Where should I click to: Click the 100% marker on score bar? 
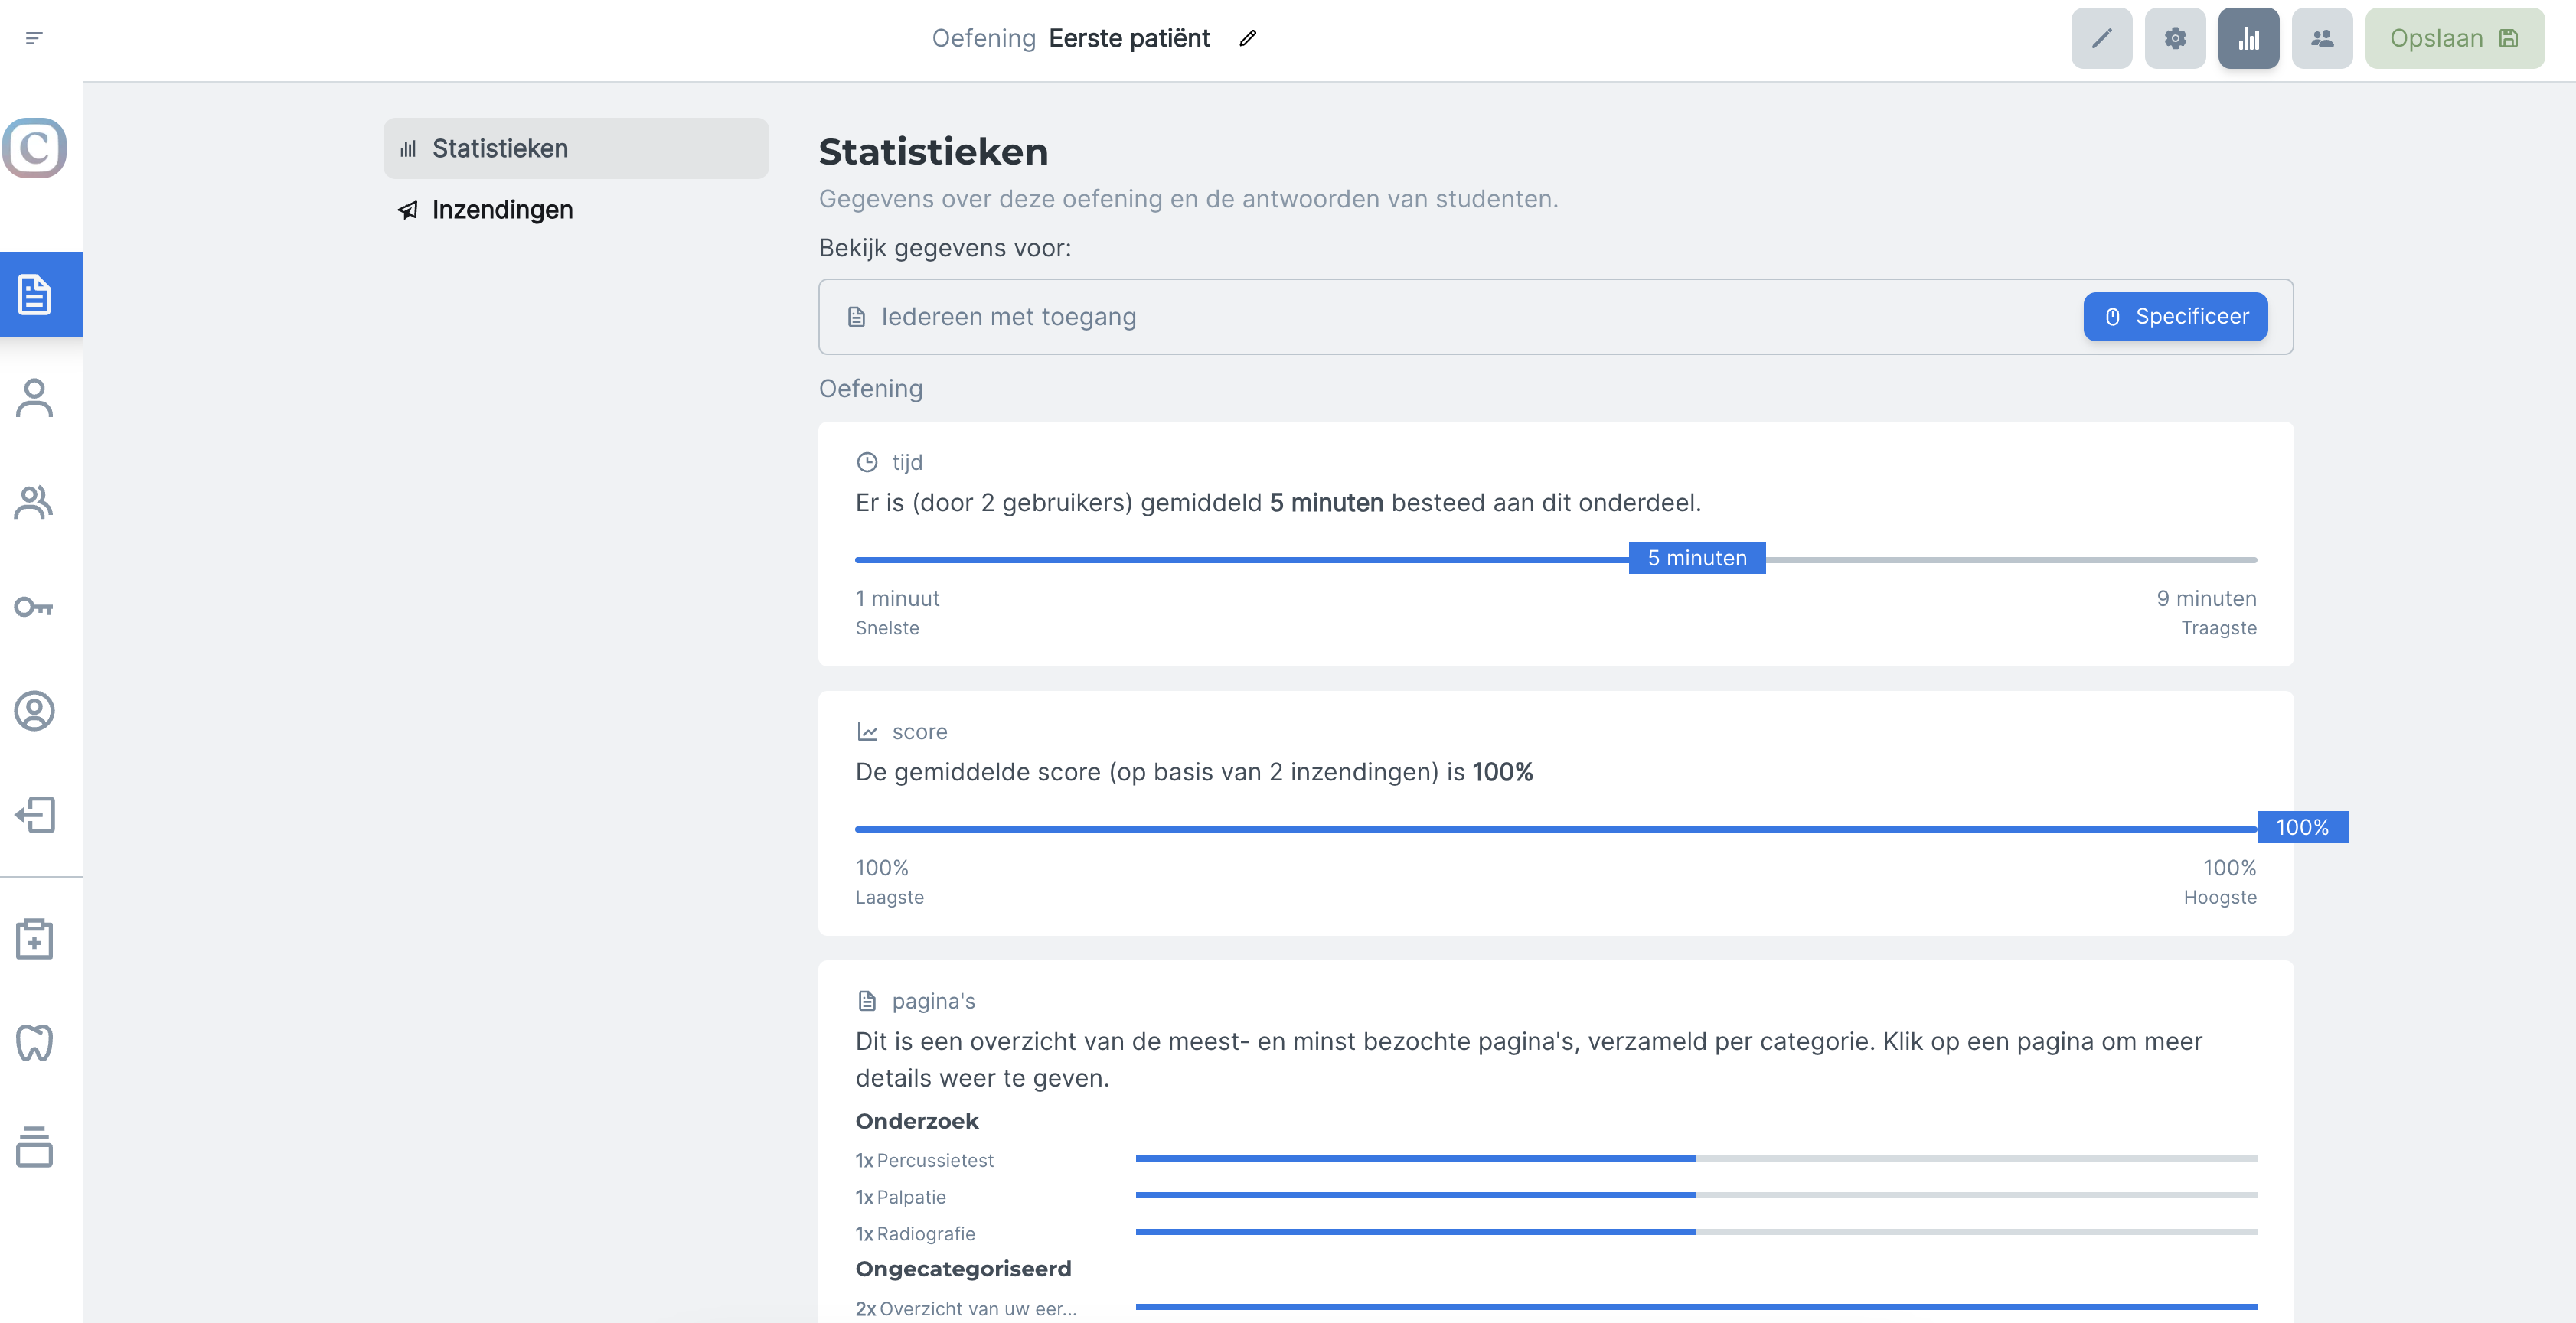pos(2302,827)
